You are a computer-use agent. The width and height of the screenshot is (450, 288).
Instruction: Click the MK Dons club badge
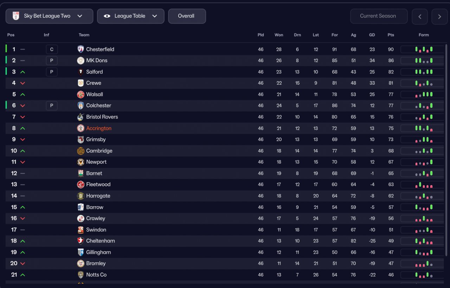(x=81, y=61)
